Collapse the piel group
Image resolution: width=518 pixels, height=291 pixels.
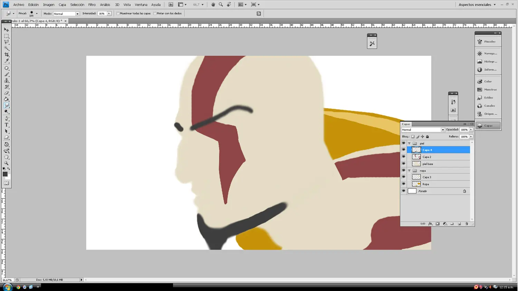[409, 143]
